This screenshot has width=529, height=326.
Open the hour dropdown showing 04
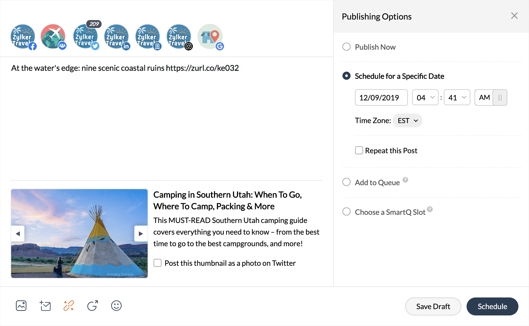point(425,97)
